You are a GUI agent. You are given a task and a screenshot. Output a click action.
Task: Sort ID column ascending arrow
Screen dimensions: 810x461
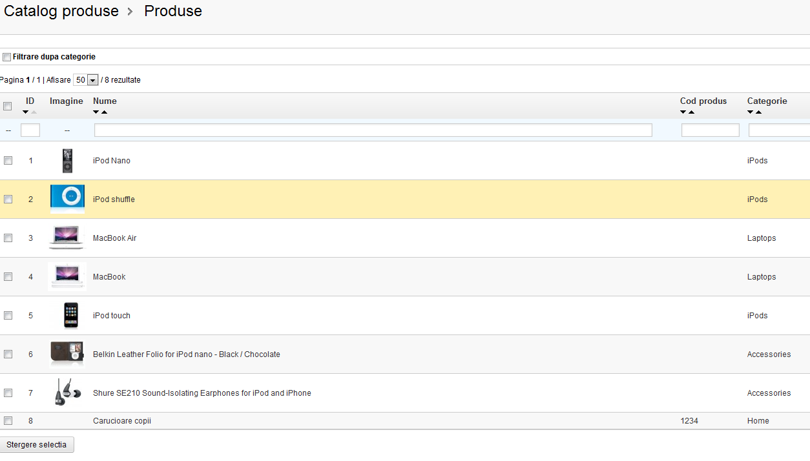[34, 112]
